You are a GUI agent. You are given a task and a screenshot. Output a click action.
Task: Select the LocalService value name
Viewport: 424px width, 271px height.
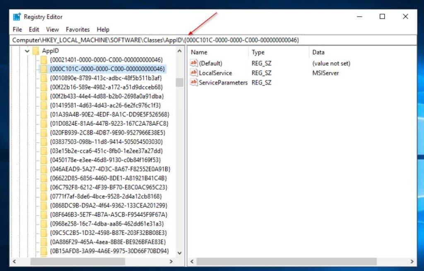(x=215, y=73)
